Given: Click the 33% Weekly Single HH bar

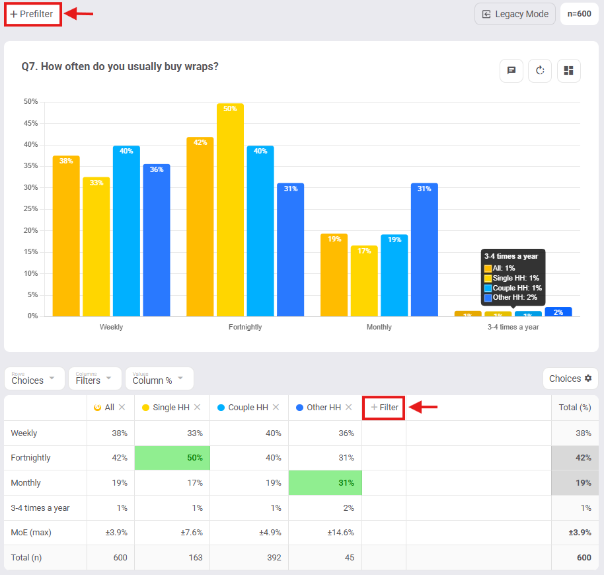Looking at the screenshot, I should click(x=96, y=247).
